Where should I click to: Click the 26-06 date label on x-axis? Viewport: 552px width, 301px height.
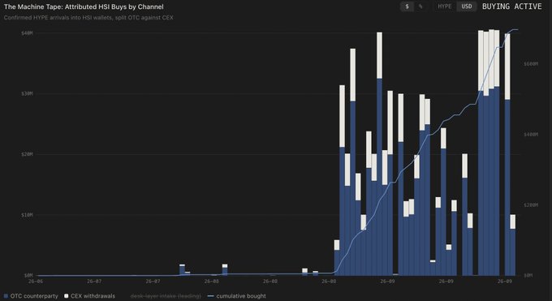36,282
